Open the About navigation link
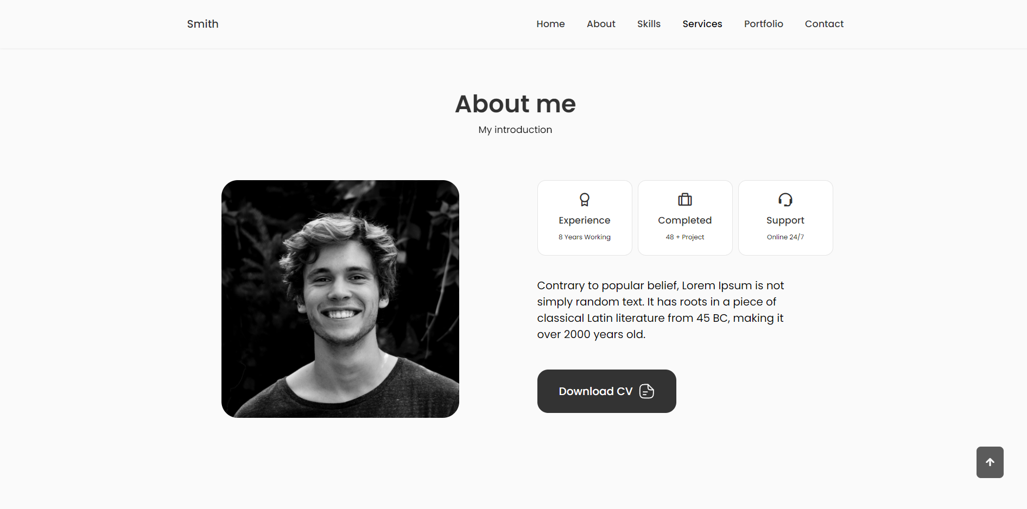Screen dimensions: 1027x509 pos(601,24)
